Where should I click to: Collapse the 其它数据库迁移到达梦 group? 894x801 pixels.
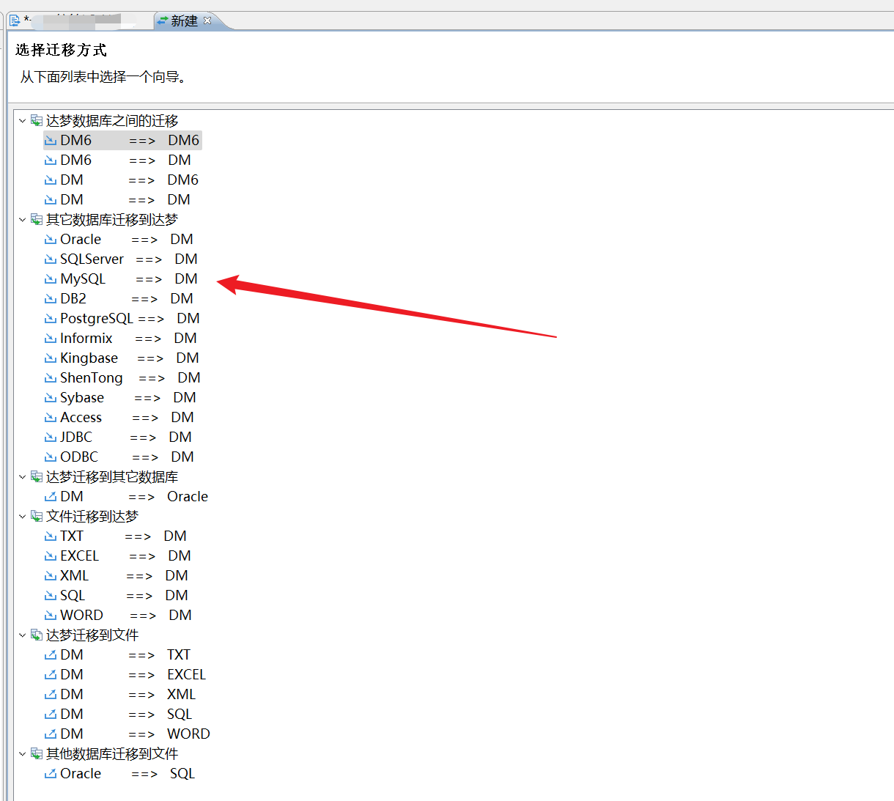22,219
